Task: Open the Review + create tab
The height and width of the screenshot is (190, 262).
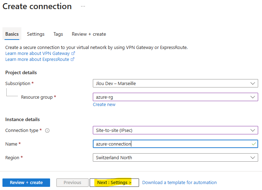Action: tap(89, 34)
